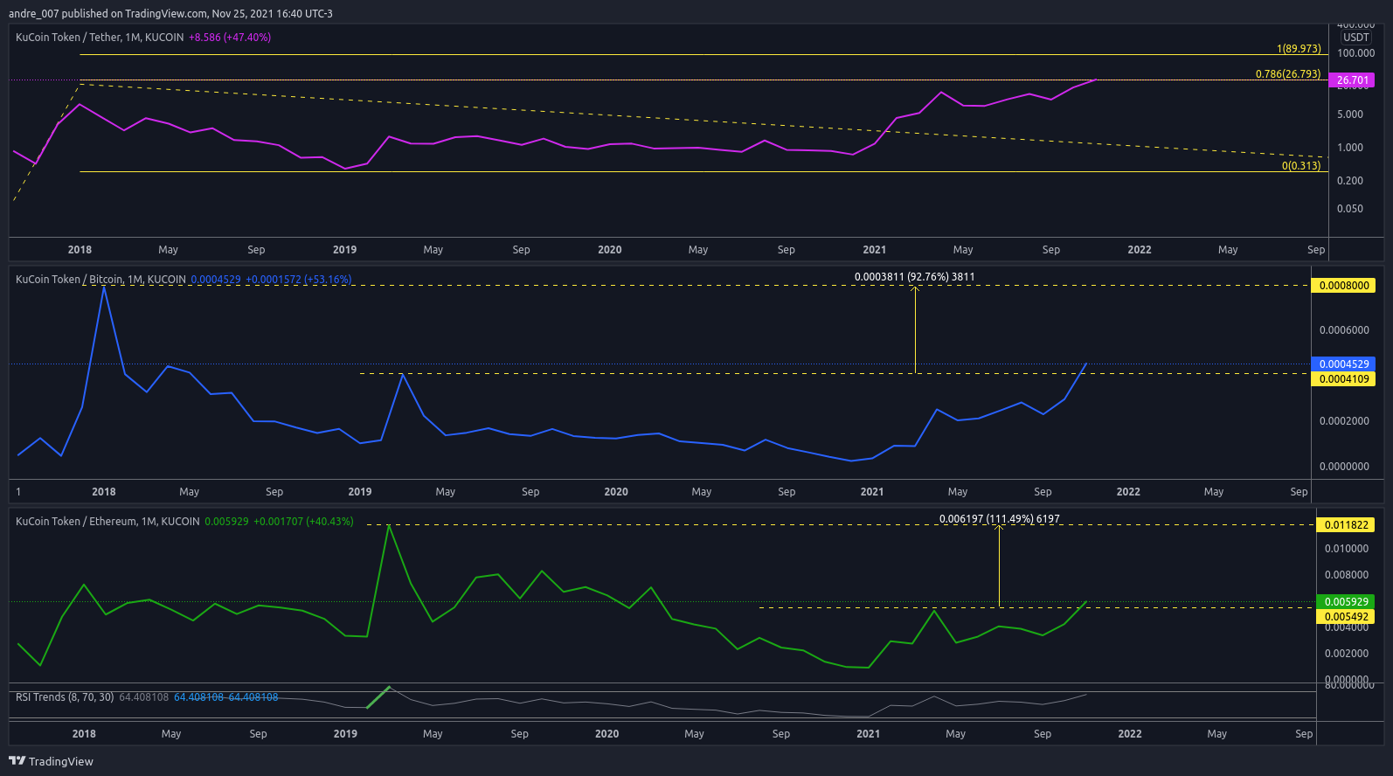Click the yellow 0.0004109 price level tag

click(1343, 379)
